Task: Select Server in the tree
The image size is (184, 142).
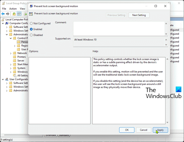Action: (x=21, y=60)
